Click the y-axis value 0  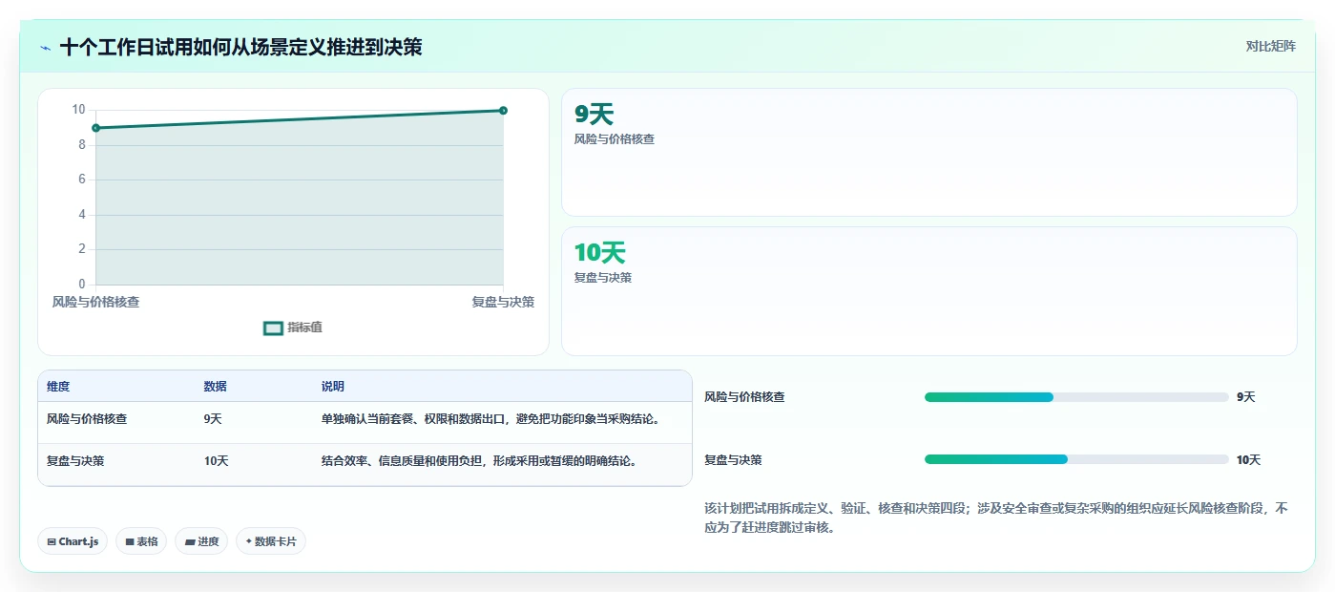82,285
